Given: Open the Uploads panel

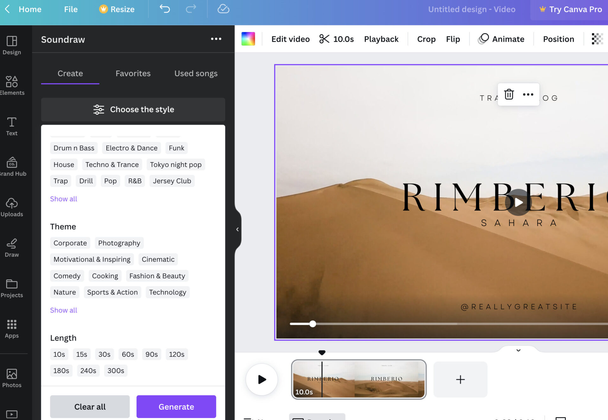Looking at the screenshot, I should coord(12,207).
